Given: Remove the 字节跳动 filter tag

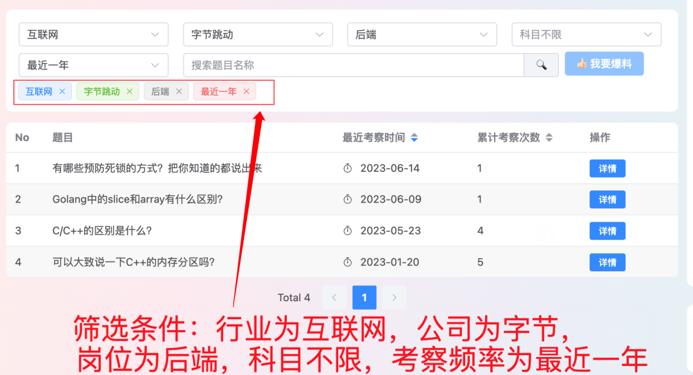Looking at the screenshot, I should pyautogui.click(x=130, y=91).
